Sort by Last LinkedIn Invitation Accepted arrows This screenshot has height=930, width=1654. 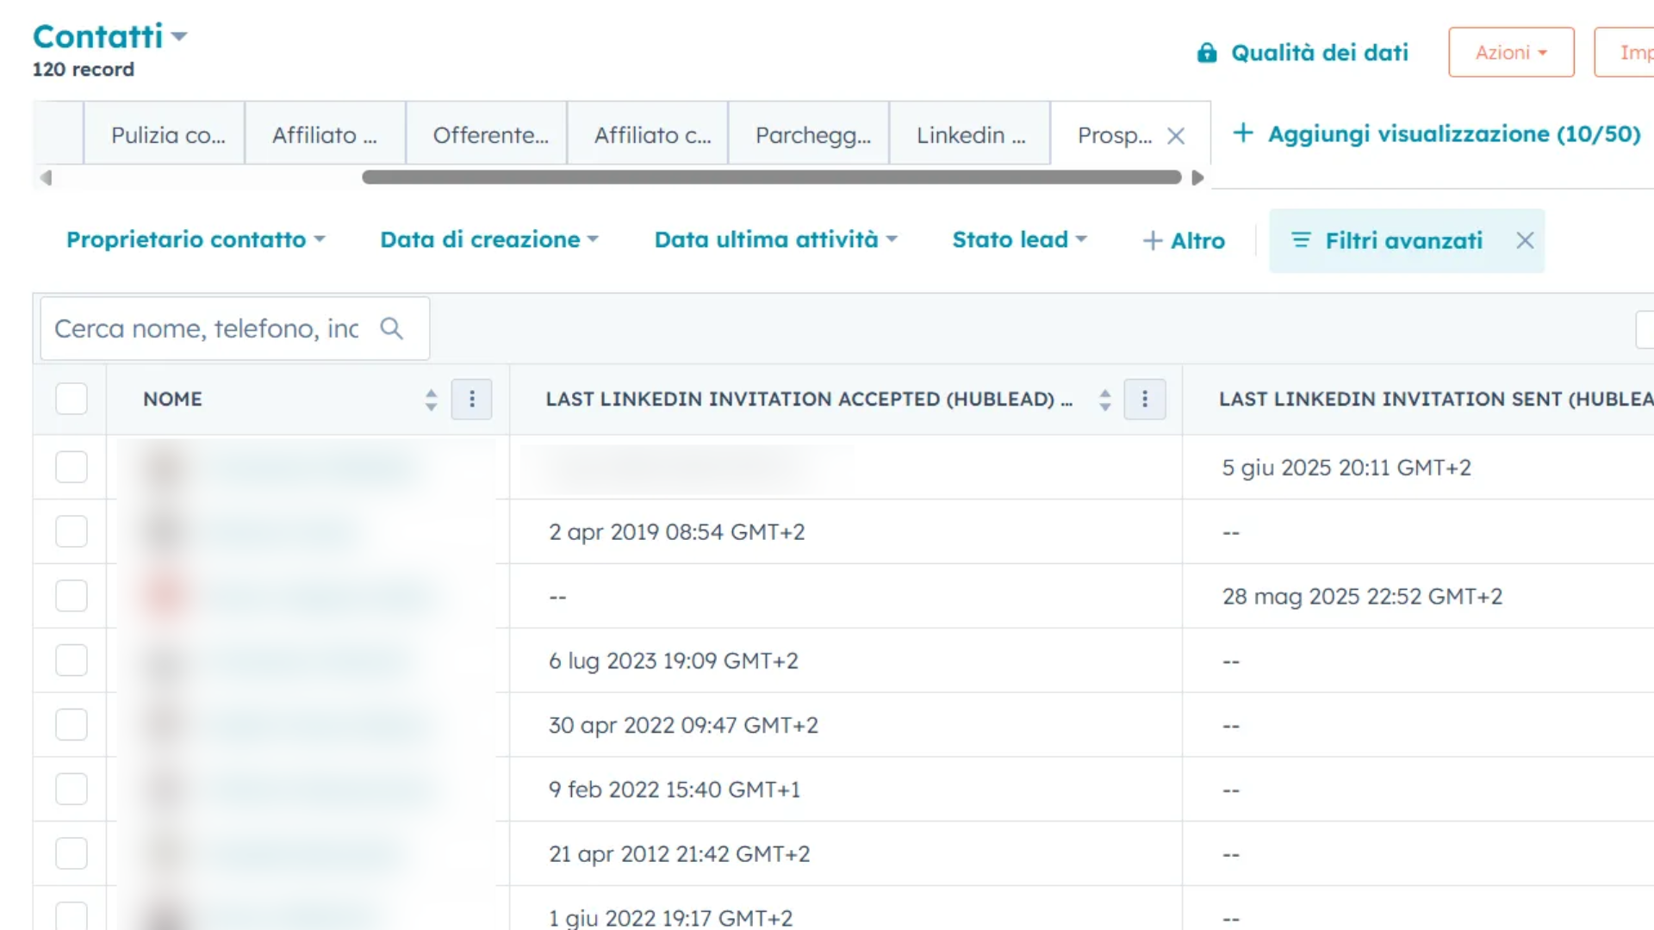tap(1104, 399)
